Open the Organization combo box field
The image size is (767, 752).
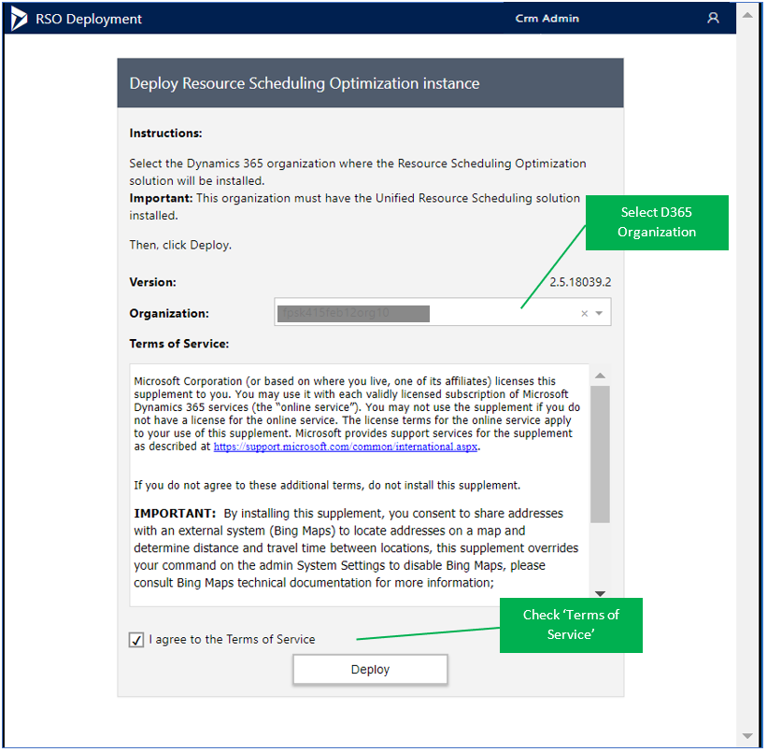point(420,314)
